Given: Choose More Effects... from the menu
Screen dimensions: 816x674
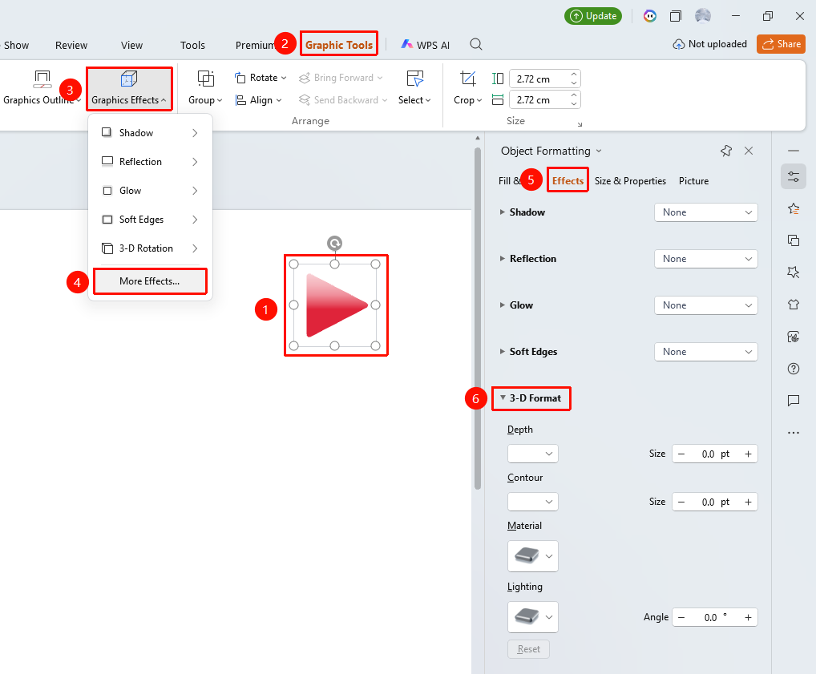Looking at the screenshot, I should [x=150, y=281].
